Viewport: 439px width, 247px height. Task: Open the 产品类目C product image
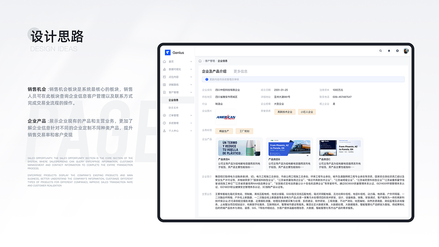click(340, 148)
